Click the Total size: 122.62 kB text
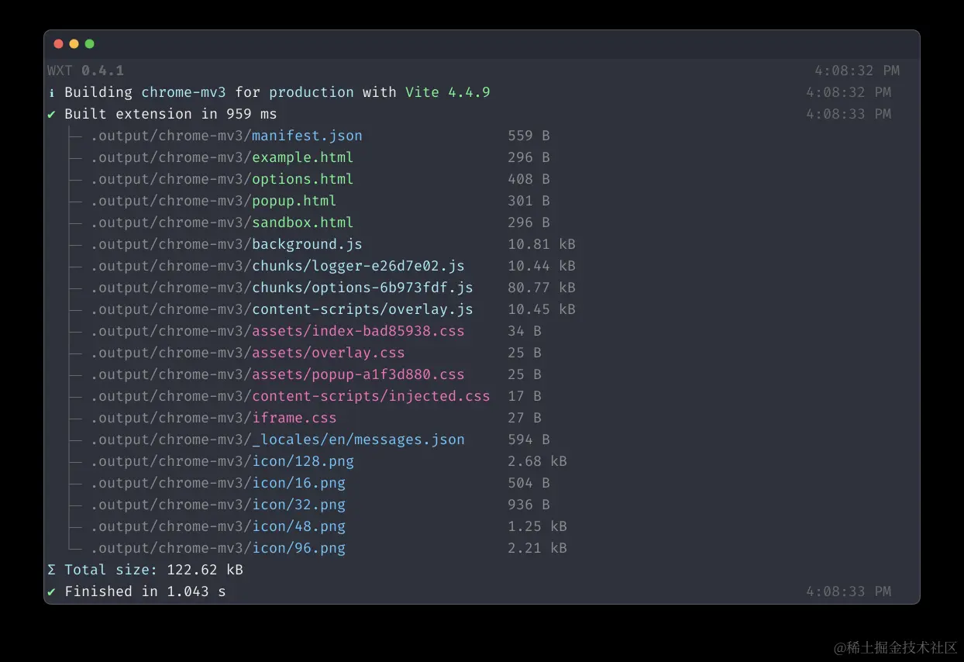 click(x=153, y=570)
